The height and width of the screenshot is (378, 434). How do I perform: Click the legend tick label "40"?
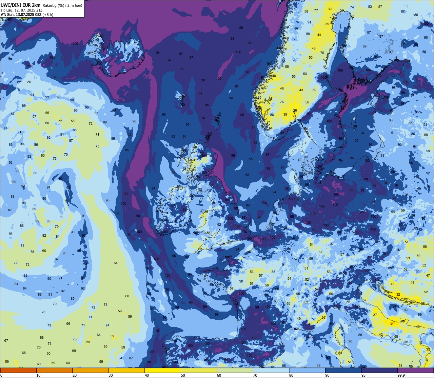[x=147, y=375]
